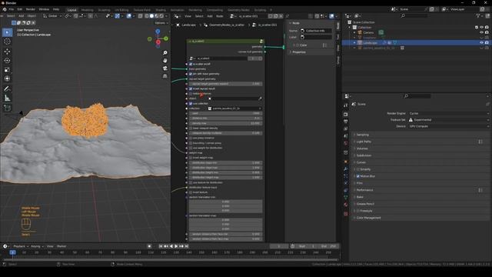Toggle 'invert raycast result' checkbox
492x277 pixels.
click(x=191, y=89)
